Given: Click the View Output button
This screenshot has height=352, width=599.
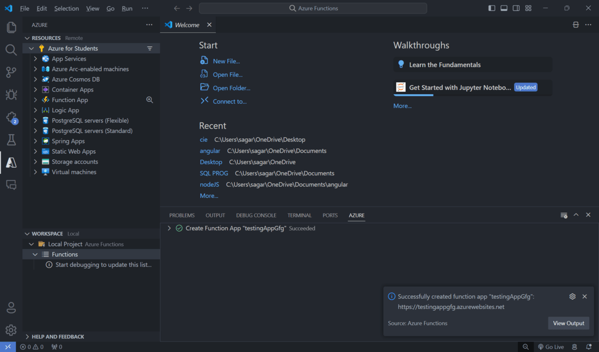Looking at the screenshot, I should (x=569, y=323).
